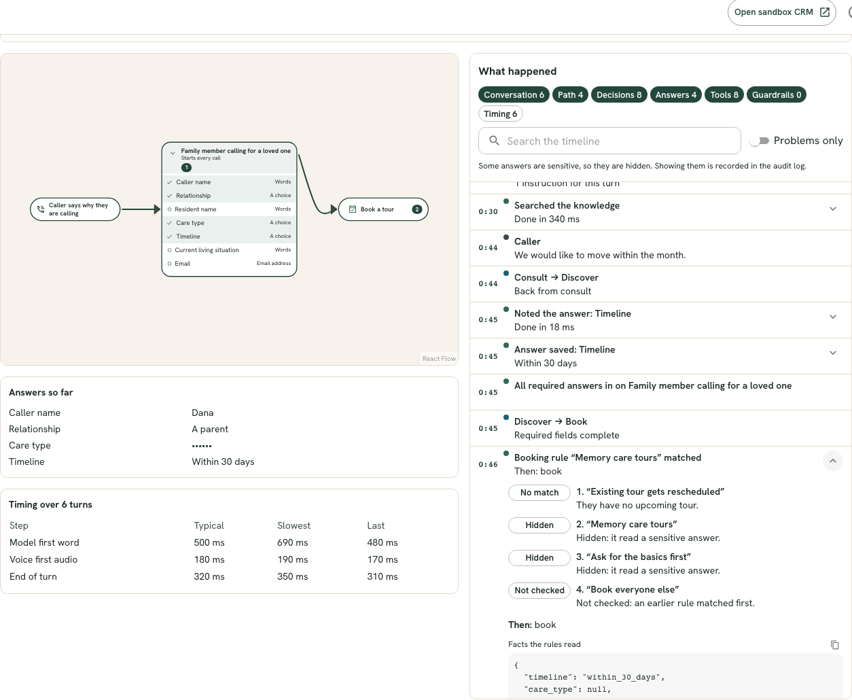
Task: Collapse the Booking rule Memory care tours entry
Action: pyautogui.click(x=833, y=461)
